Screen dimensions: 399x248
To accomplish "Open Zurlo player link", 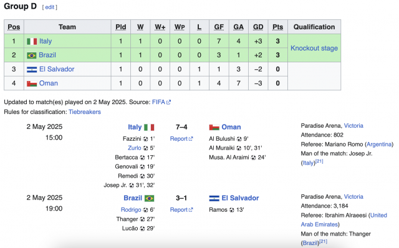I will (135, 148).
